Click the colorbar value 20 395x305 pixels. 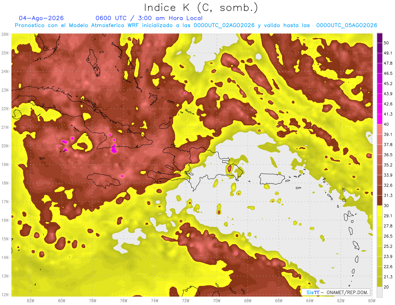386,287
